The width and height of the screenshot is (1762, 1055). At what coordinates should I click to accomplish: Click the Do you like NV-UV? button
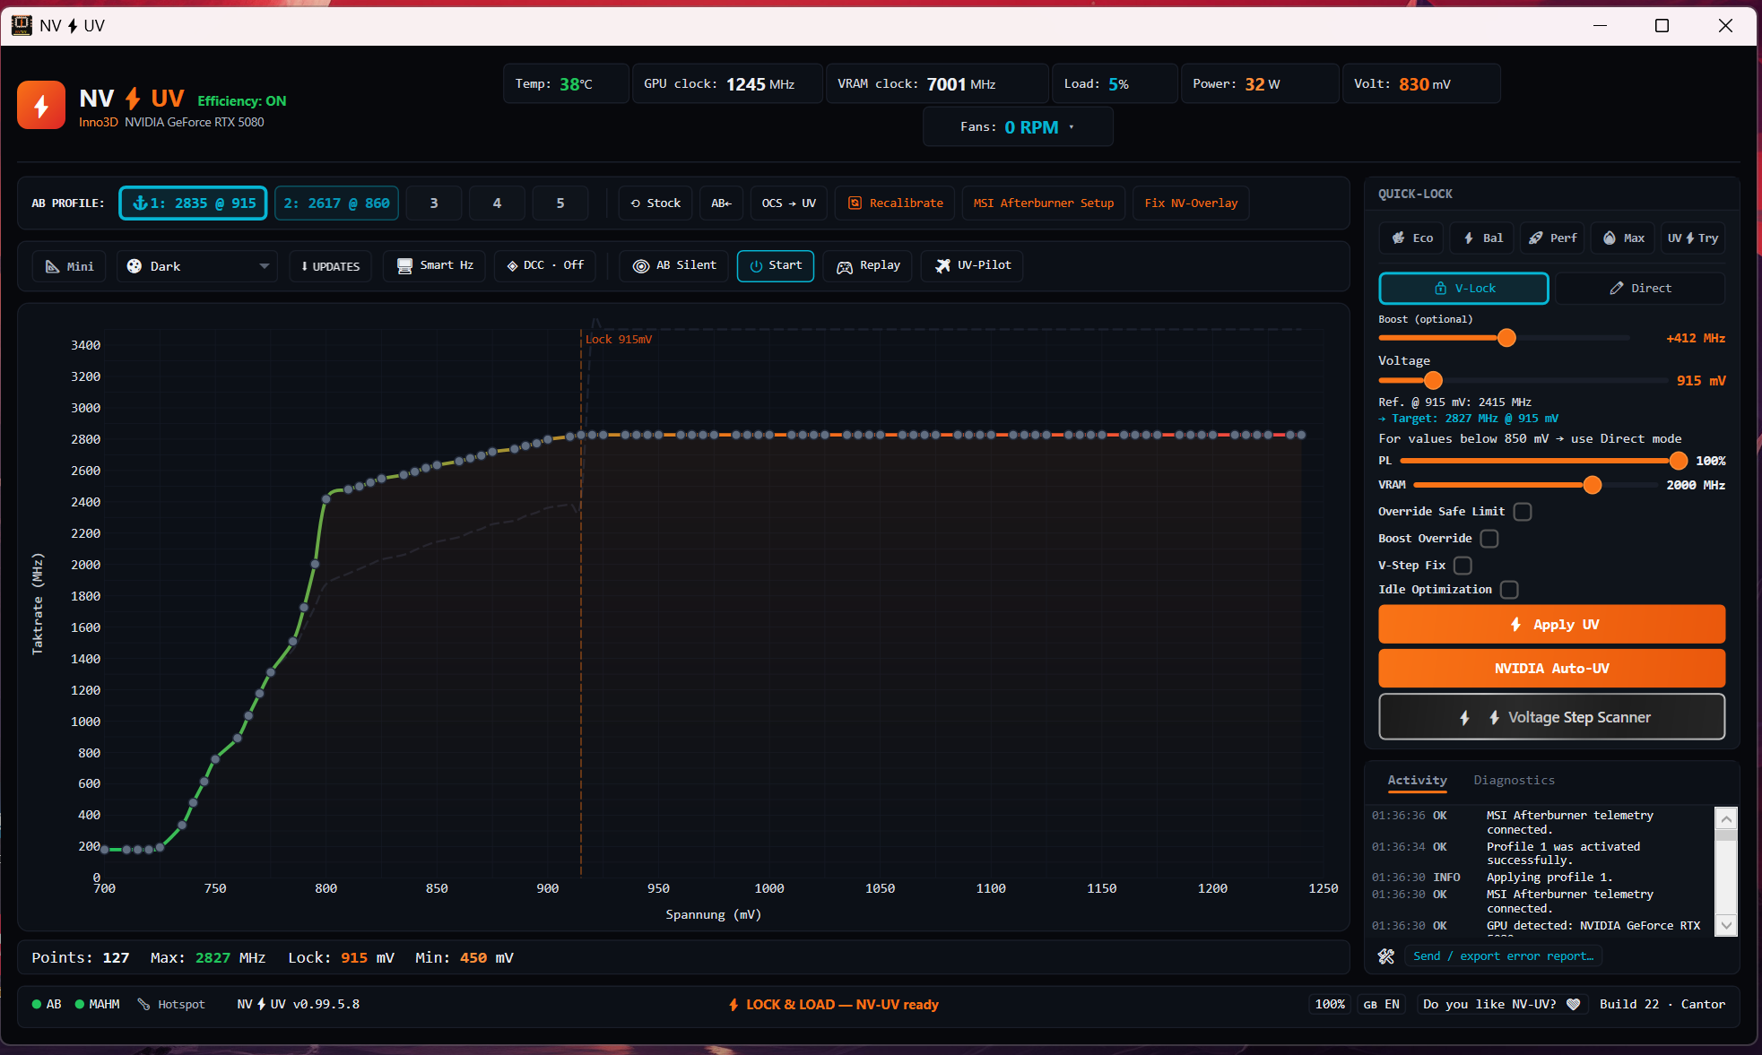point(1501,1005)
